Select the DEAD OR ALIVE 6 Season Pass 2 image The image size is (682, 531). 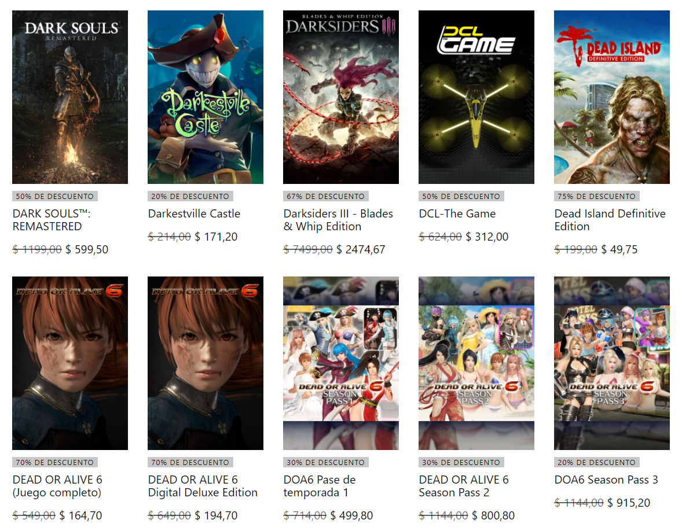click(476, 363)
